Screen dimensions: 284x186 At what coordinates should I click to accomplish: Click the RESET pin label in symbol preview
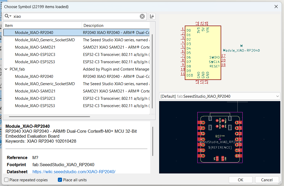(x=215, y=66)
